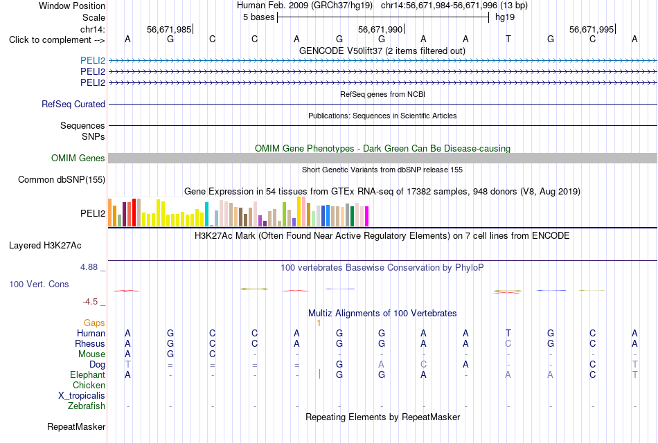The image size is (658, 443).
Task: Open the 100 Vert. Cons track label
Action: point(39,284)
